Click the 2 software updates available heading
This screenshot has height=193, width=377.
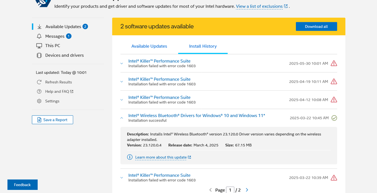pos(157,26)
